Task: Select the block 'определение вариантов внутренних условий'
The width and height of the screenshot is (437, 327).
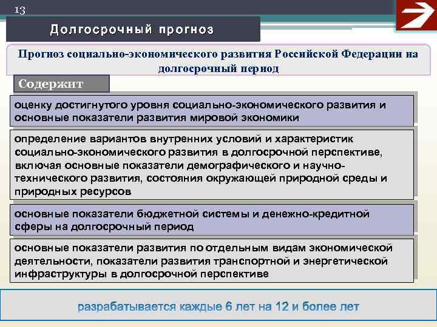Action: tap(212, 165)
